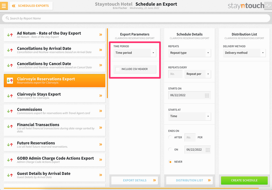272x190 pixels.
Task: Click chevron on Commissions row
Action: point(101,111)
